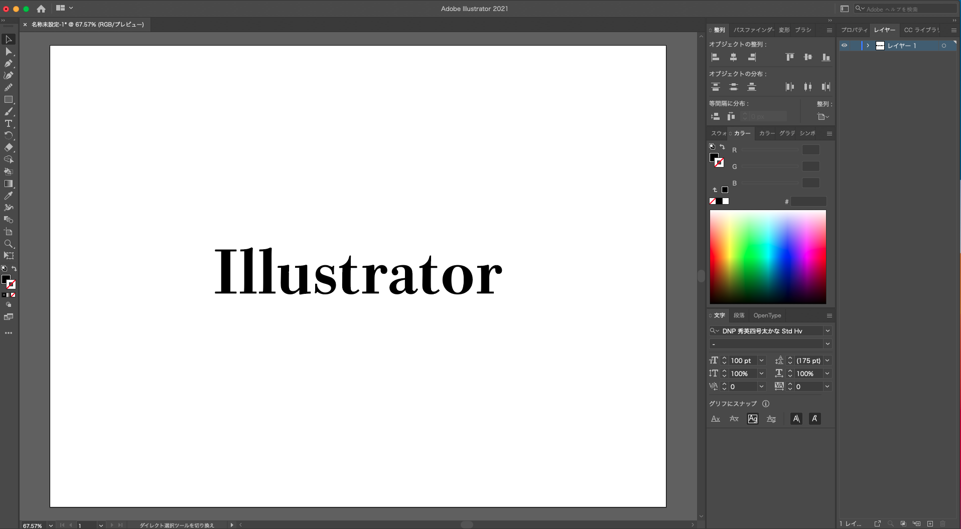Align objects to vertical top

(790, 57)
